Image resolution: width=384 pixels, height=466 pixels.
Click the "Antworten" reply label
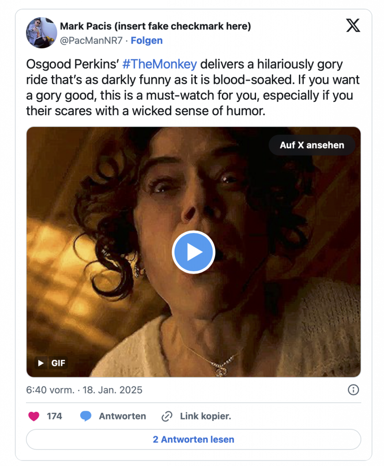tap(122, 416)
